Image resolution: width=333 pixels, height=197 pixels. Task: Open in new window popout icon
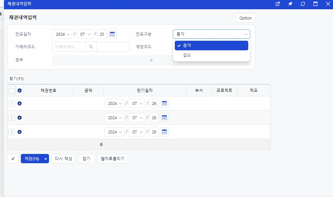tap(278, 4)
